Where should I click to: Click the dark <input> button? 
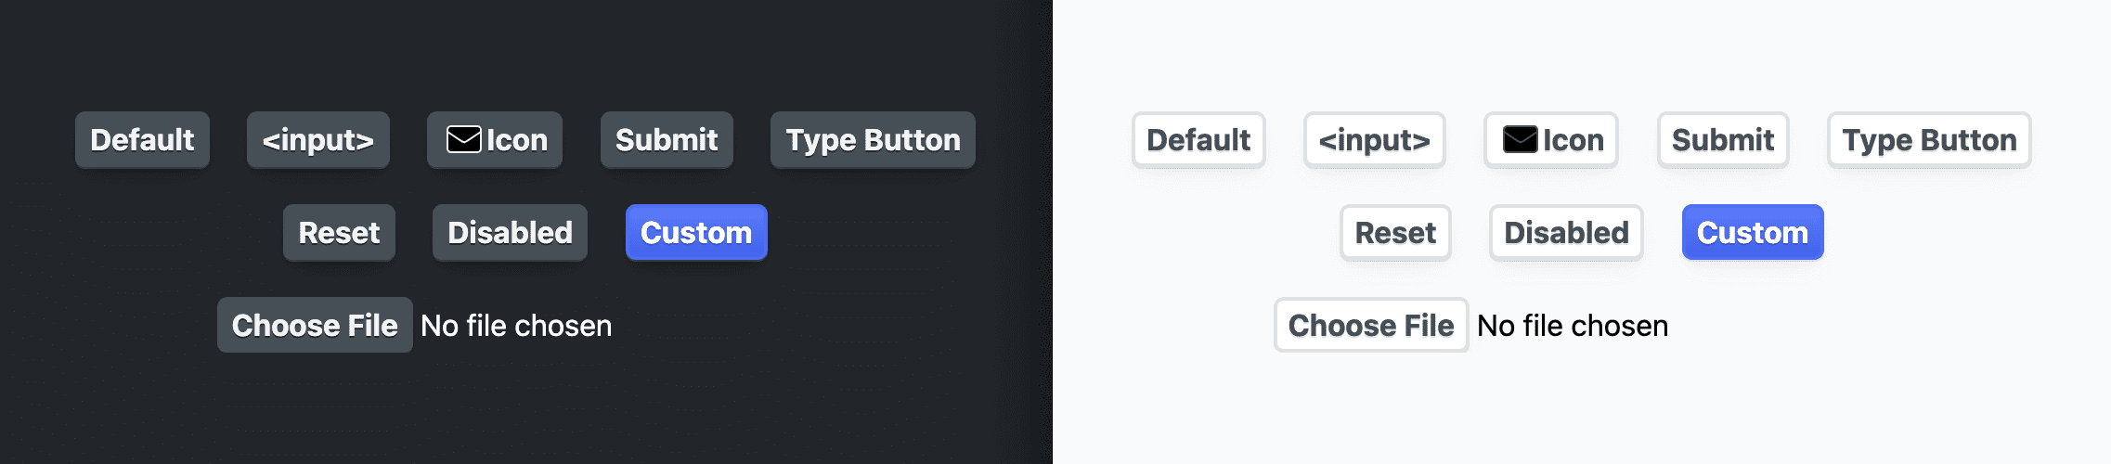click(317, 140)
